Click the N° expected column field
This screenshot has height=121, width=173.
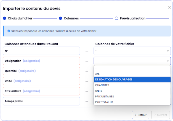point(42,51)
